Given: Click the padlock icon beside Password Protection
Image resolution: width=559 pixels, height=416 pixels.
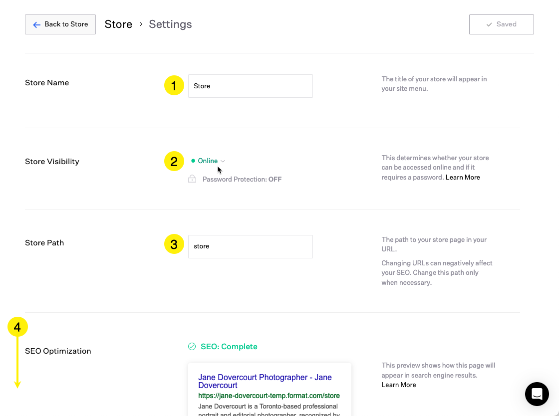Looking at the screenshot, I should (x=192, y=179).
